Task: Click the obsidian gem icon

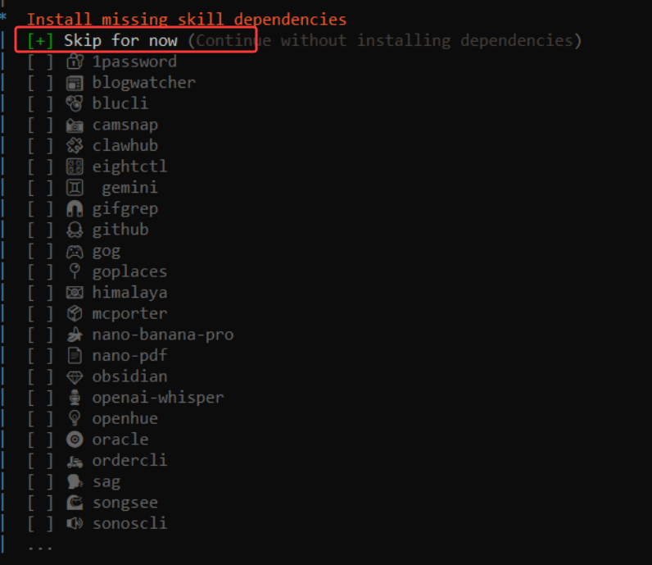Action: coord(75,376)
